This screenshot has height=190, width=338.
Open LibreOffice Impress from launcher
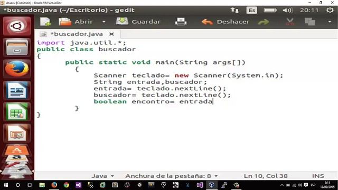click(17, 133)
